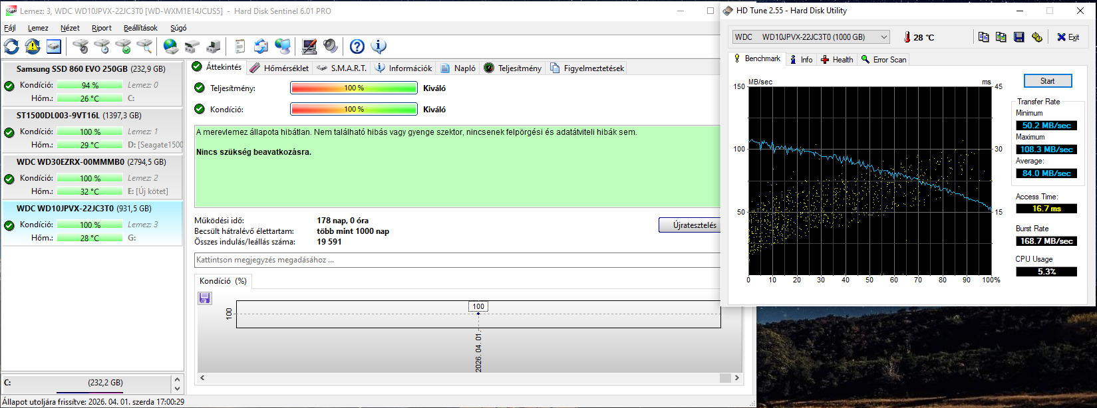Click the disk with green checkmark icon
This screenshot has width=1097, height=408.
click(123, 46)
